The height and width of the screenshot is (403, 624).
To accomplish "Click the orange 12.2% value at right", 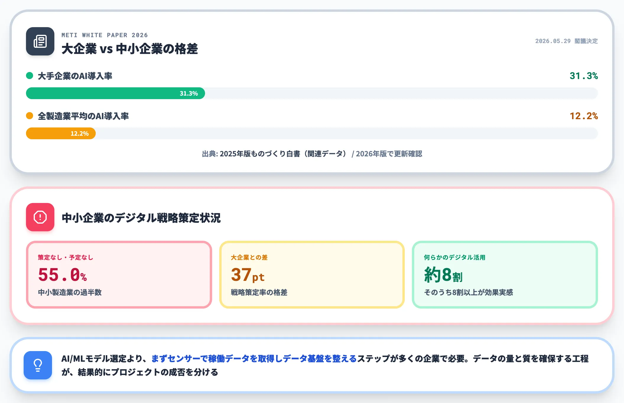I will coord(584,116).
